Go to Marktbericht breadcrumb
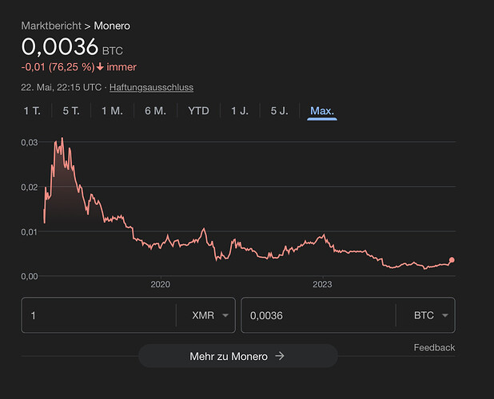The image size is (494, 399). 51,26
